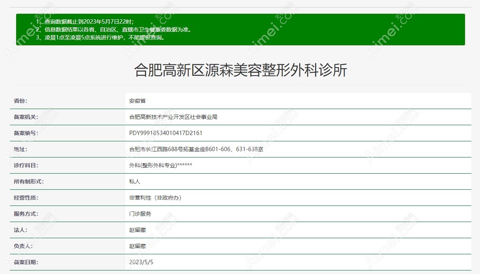Click 赵留藏 in the 负责人 row
The image size is (480, 274).
coord(137,246)
